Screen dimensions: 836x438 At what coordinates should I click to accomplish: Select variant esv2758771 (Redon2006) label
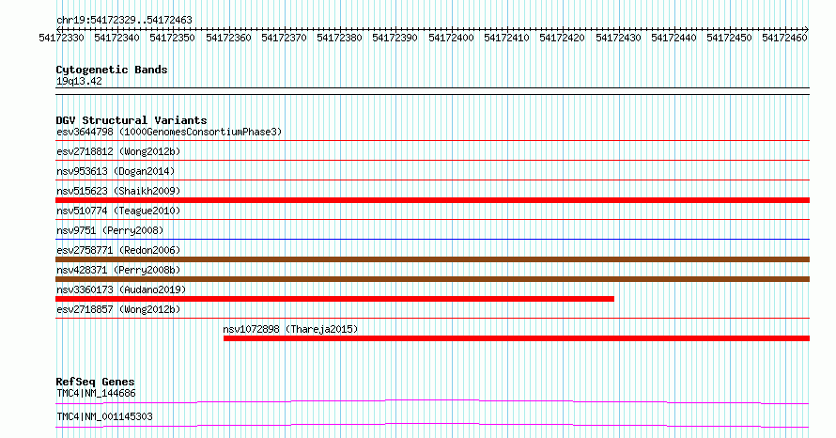[x=118, y=250]
